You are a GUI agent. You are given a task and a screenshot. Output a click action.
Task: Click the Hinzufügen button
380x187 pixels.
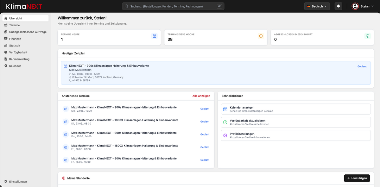(357, 178)
